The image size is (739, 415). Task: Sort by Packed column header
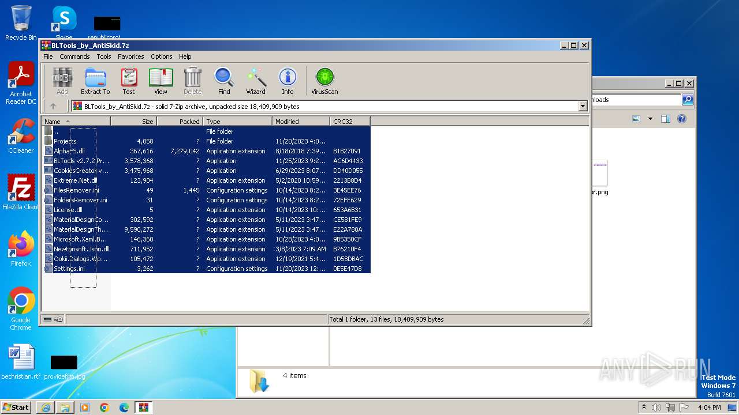point(180,122)
